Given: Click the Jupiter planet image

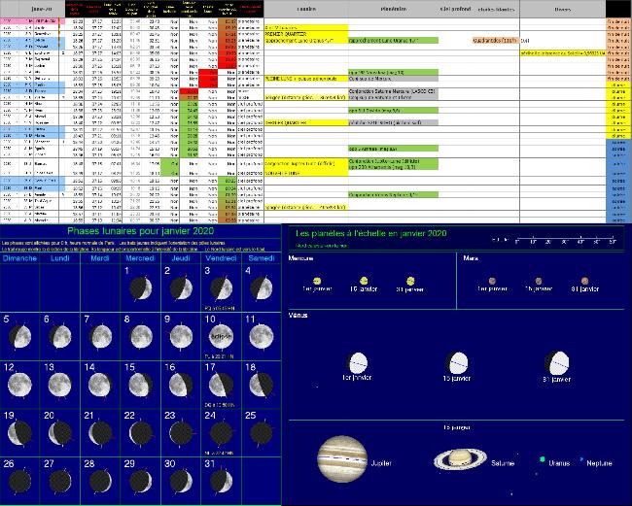Looking at the screenshot, I should pos(342,459).
